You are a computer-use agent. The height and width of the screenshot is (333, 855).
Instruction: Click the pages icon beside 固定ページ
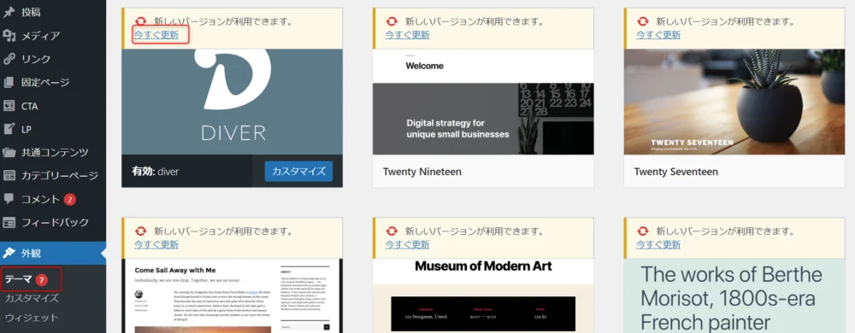[x=9, y=83]
